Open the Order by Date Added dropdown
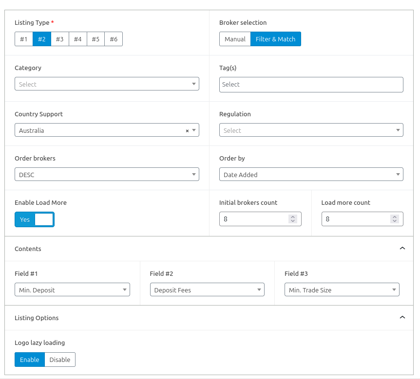Viewport: 420px width, 379px height. pos(311,174)
